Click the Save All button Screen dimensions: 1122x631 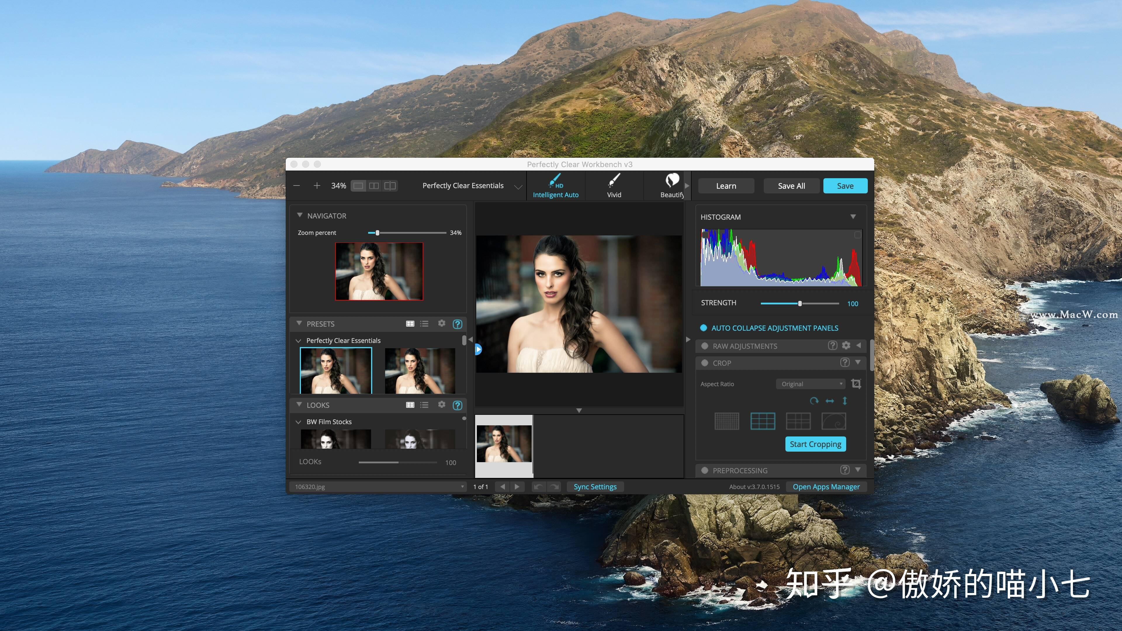click(791, 186)
